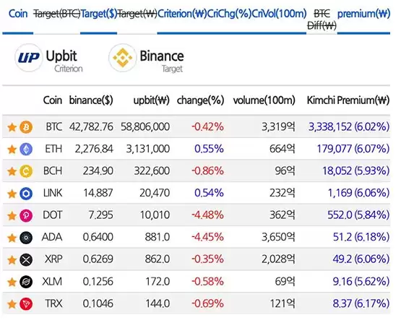Click ETH premium 179,077 (6.07%)
401x328 pixels.
pyautogui.click(x=353, y=149)
